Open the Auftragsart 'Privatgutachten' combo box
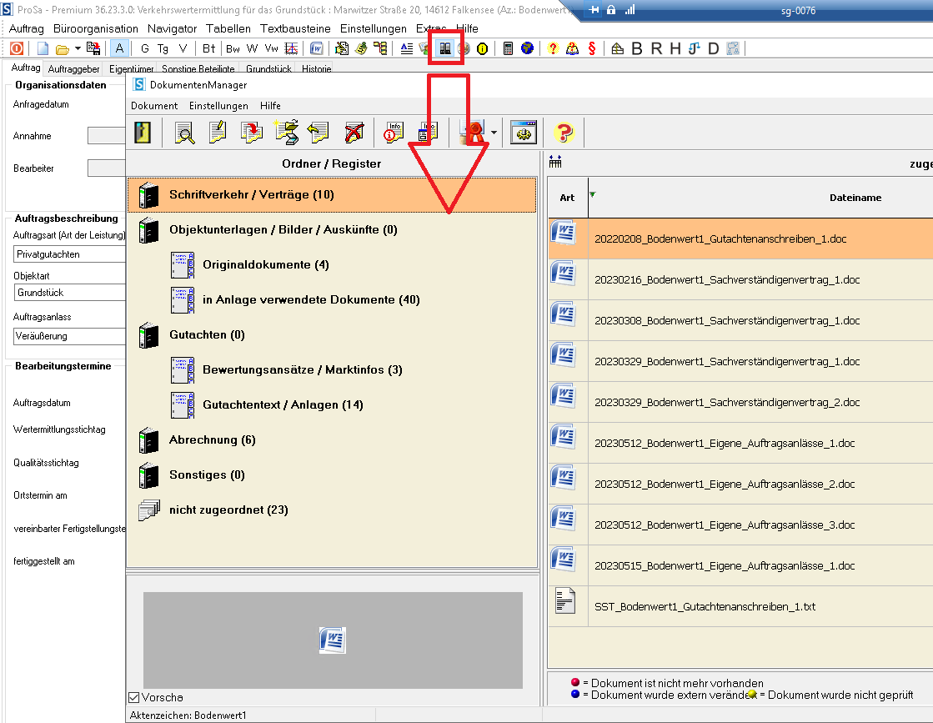Screen dimensions: 933x723 [69, 254]
